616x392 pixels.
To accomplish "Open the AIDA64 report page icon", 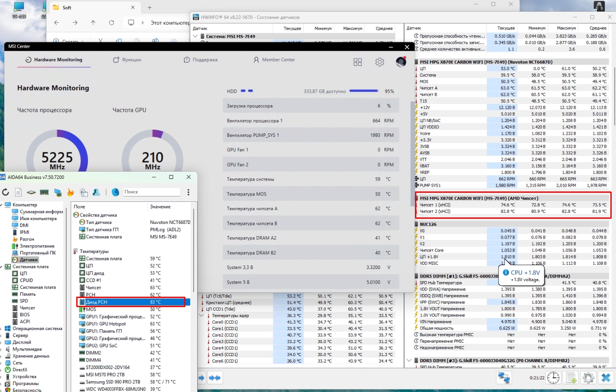I will pyautogui.click(x=18, y=192).
